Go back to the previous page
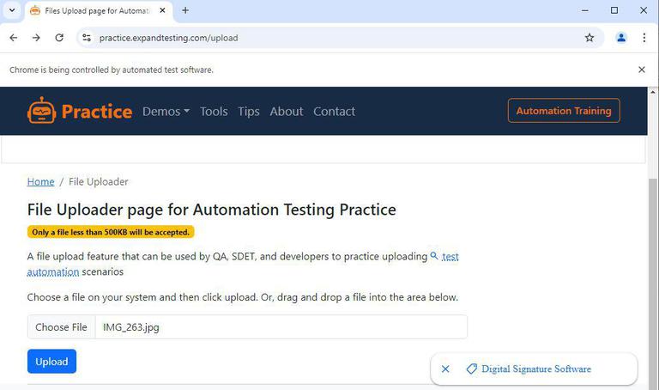659x390 pixels. (13, 38)
